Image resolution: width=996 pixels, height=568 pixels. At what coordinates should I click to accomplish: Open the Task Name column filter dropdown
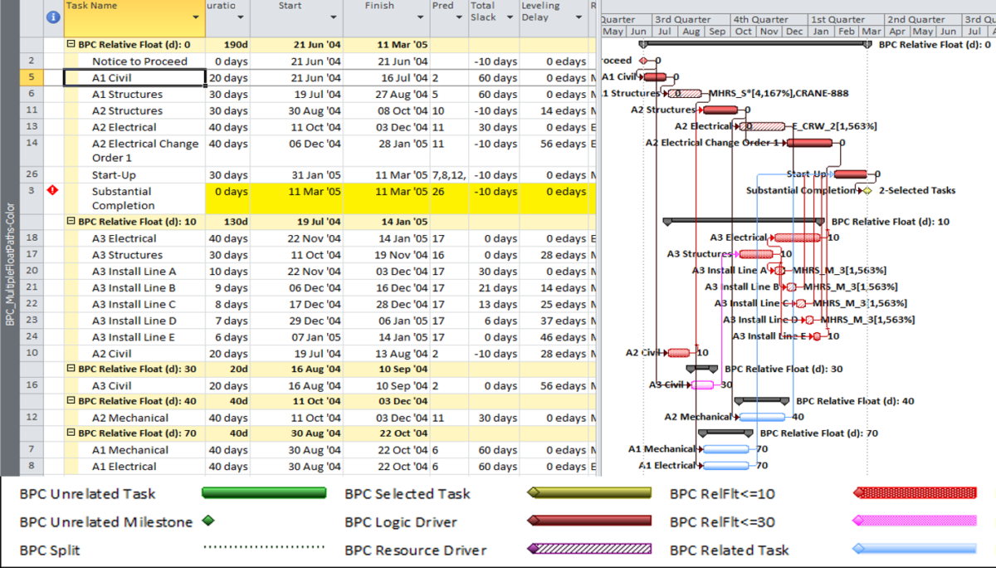click(x=195, y=18)
